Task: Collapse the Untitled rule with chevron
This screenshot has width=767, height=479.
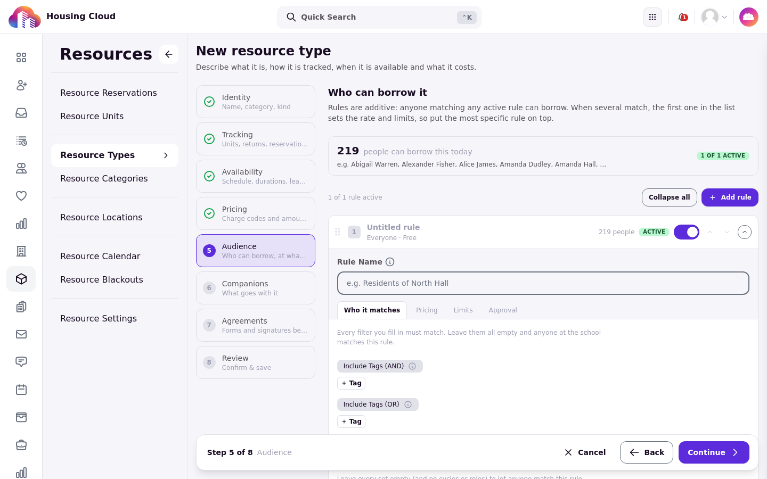Action: (745, 232)
